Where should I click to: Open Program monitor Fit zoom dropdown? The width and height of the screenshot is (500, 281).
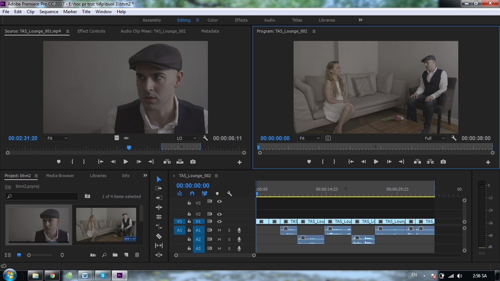tap(309, 138)
